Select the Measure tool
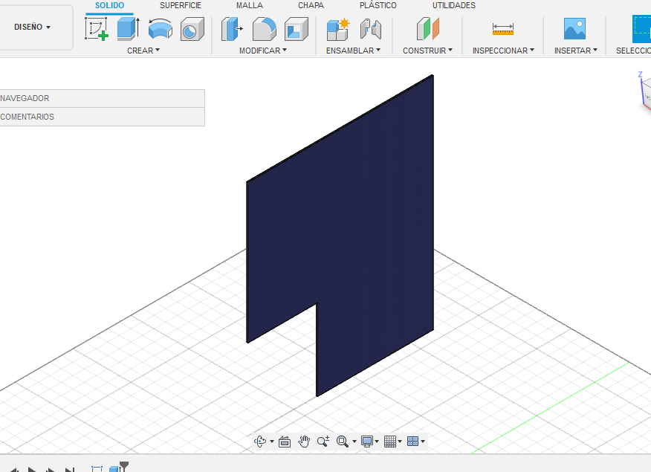Image resolution: width=651 pixels, height=472 pixels. point(503,29)
